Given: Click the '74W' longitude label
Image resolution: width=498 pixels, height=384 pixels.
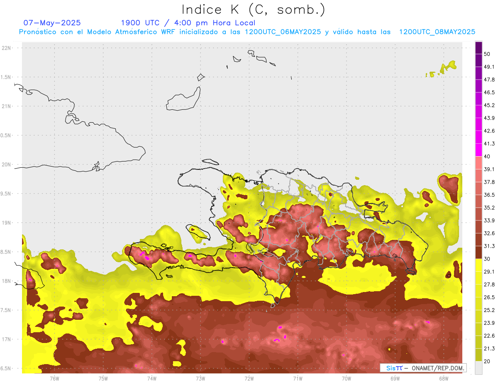Looking at the screenshot, I should click(152, 379).
